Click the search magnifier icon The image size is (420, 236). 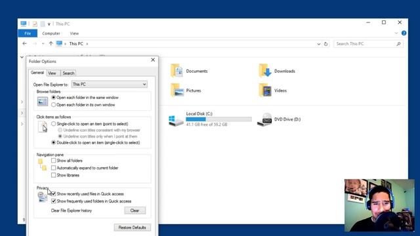coord(398,44)
